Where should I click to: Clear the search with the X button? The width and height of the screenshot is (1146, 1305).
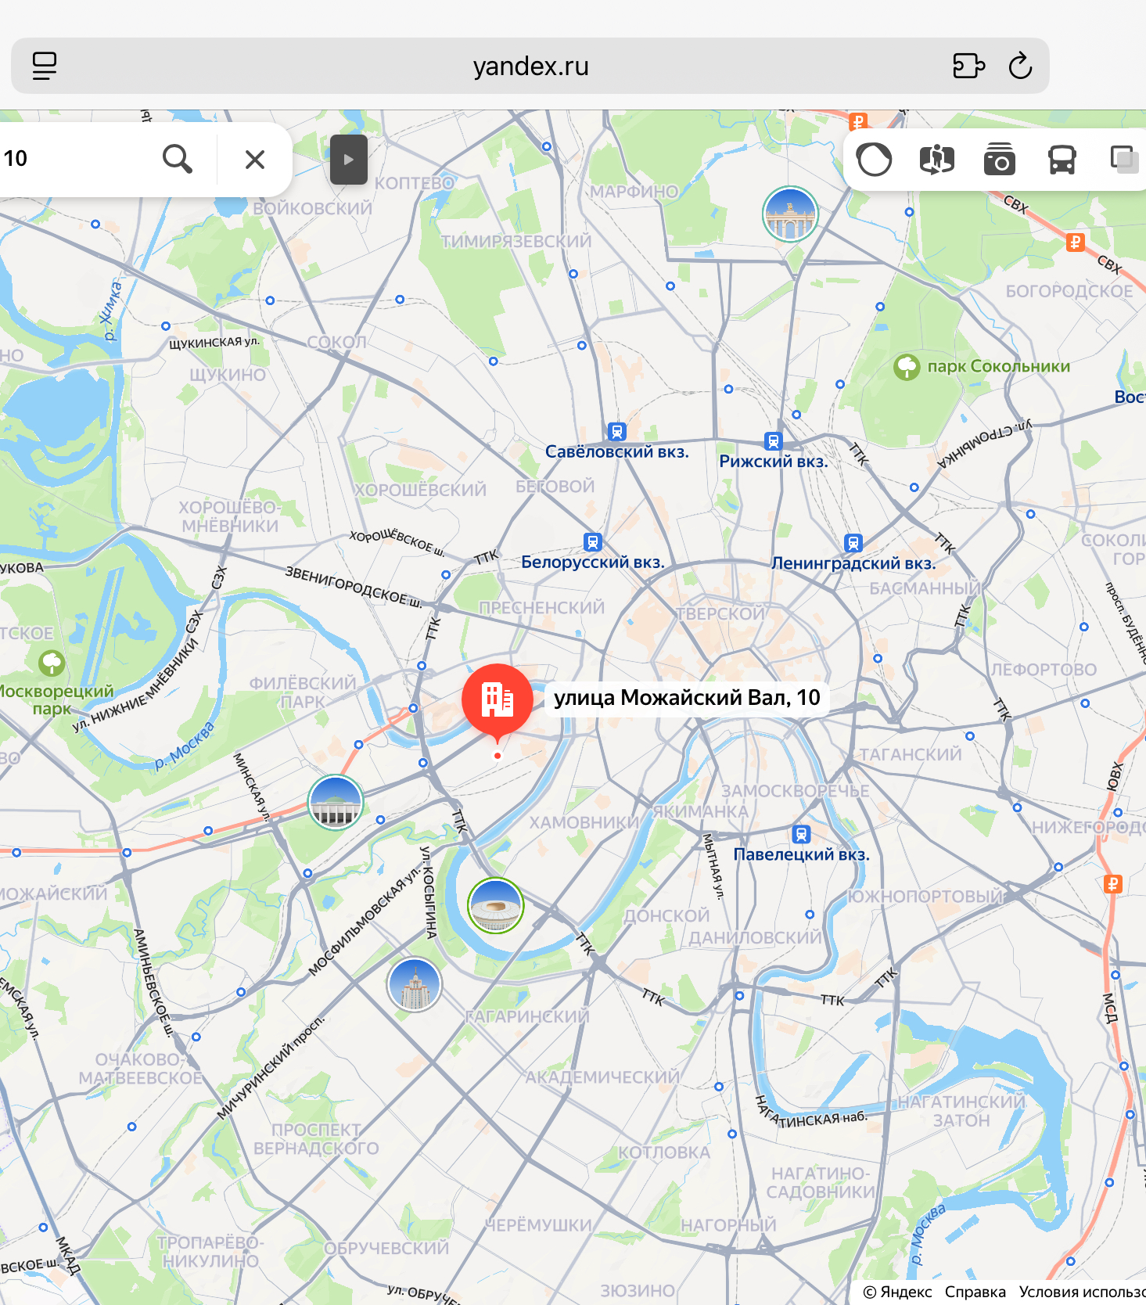pyautogui.click(x=255, y=160)
